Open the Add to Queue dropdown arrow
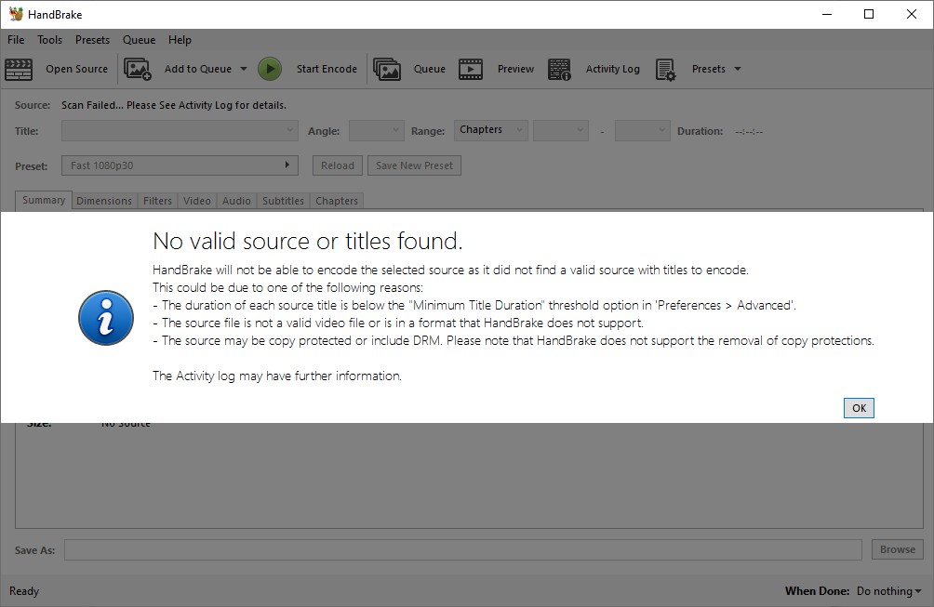 [x=244, y=69]
